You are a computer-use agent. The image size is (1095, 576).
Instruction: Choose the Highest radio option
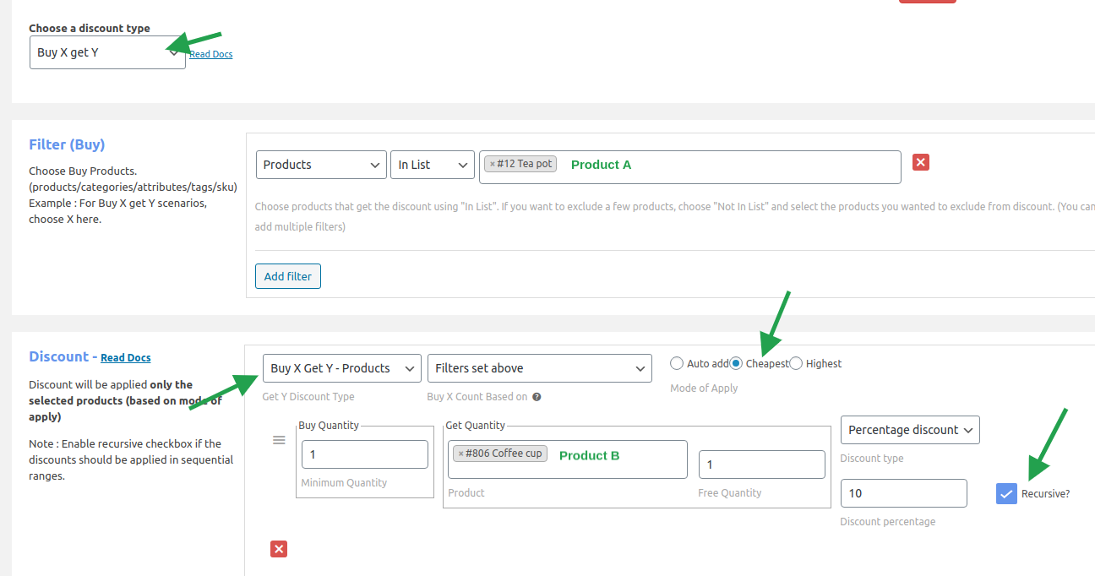(x=796, y=363)
